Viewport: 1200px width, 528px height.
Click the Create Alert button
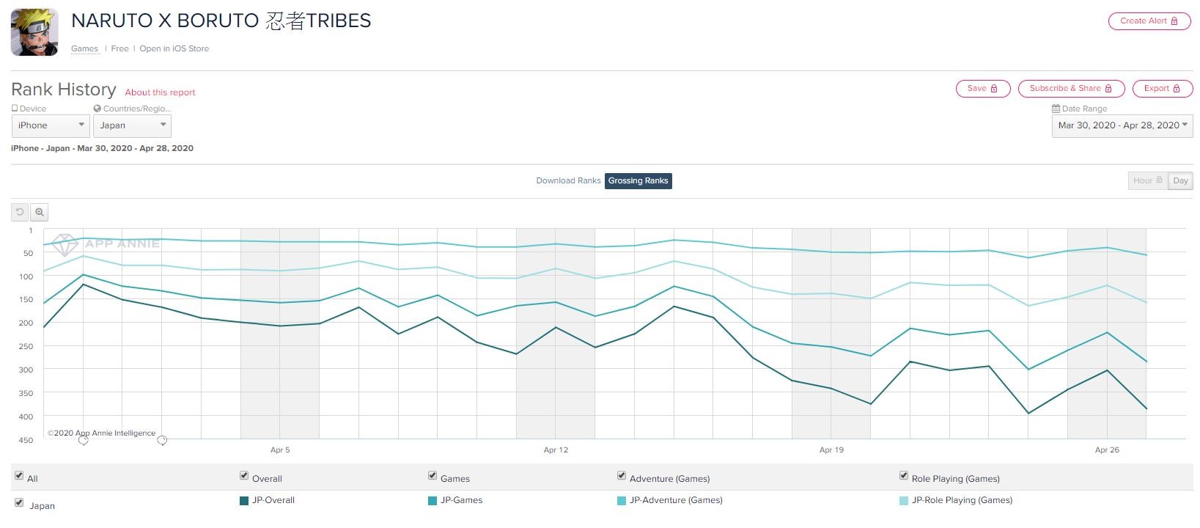click(1149, 21)
